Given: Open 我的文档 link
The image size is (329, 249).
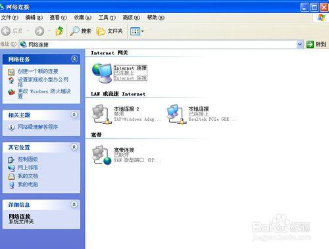Looking at the screenshot, I should (28, 176).
